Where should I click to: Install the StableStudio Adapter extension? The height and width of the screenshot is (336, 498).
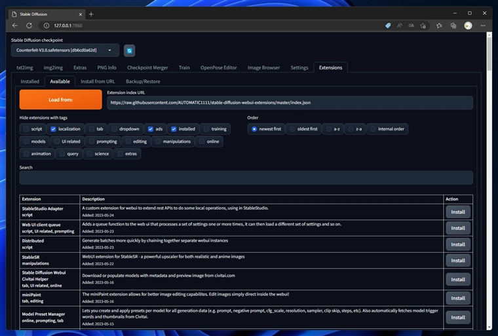pos(458,212)
